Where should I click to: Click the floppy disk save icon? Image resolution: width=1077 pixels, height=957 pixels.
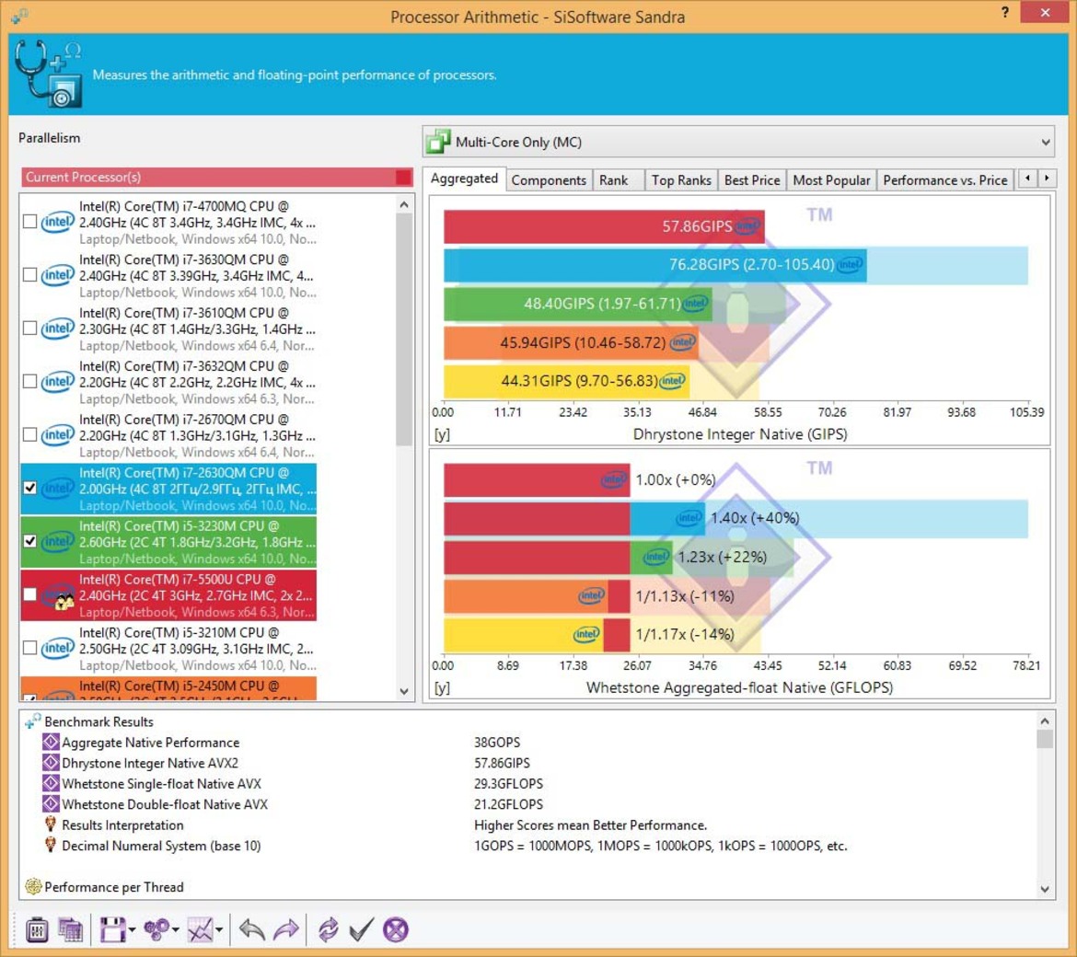tap(112, 930)
